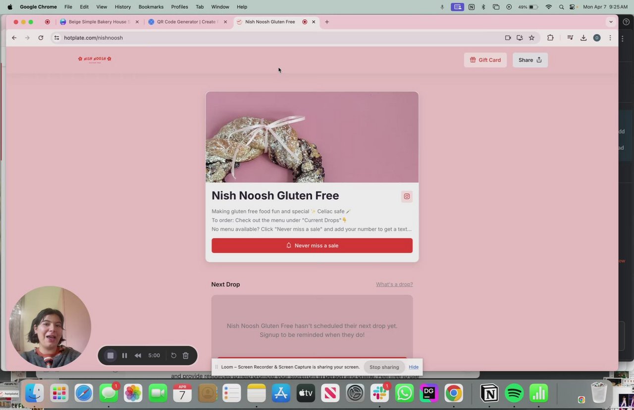Click the Nish Noosh Gluten Free heading
634x410 pixels.
point(275,196)
